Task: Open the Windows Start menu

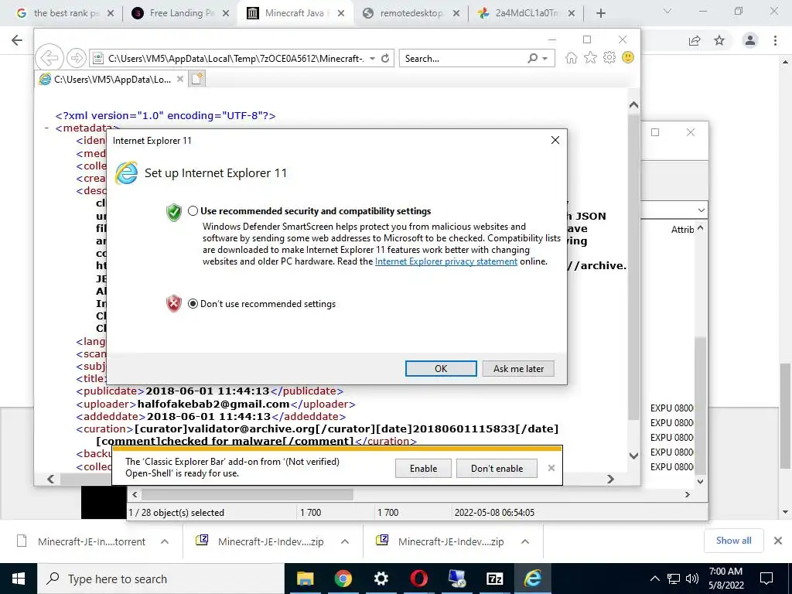Action: click(19, 579)
